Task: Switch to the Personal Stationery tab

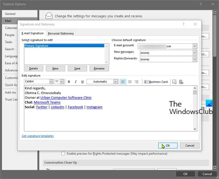Action: pyautogui.click(x=61, y=34)
